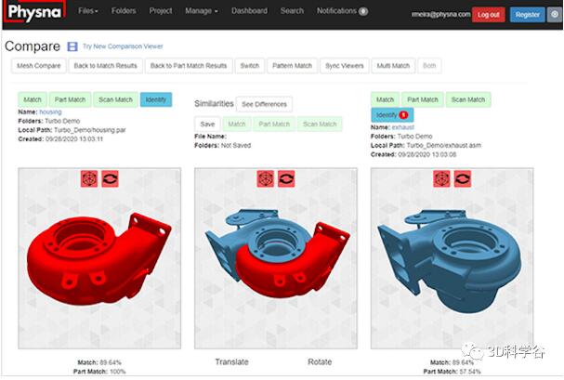Click the refresh icon above the exhaust model

pos(462,177)
